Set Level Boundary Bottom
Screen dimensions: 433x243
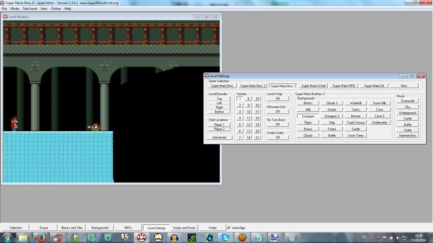click(219, 111)
